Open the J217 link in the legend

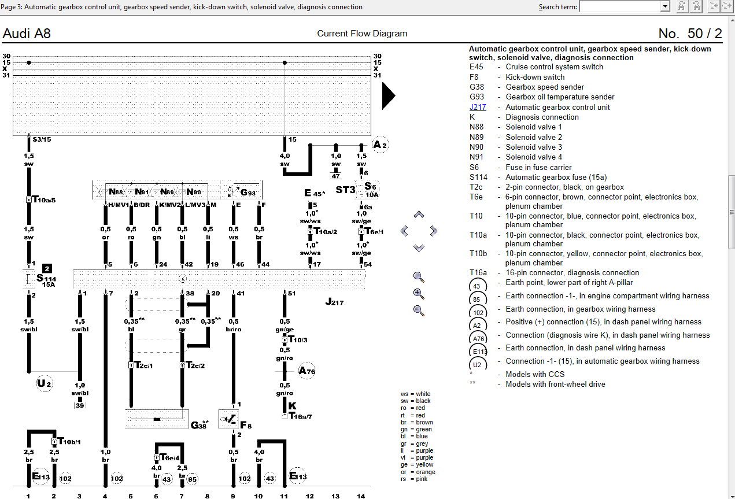pyautogui.click(x=478, y=107)
